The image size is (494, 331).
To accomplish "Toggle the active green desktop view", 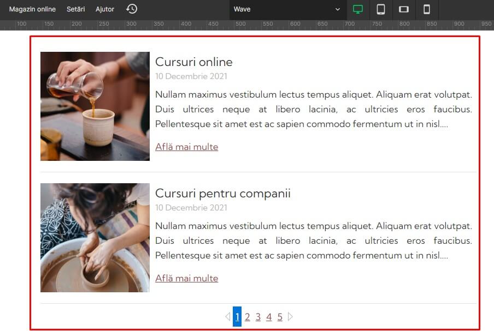I will click(358, 9).
